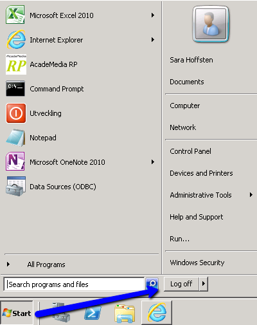The image size is (257, 325).
Task: Click the user account picture
Action: [x=211, y=24]
